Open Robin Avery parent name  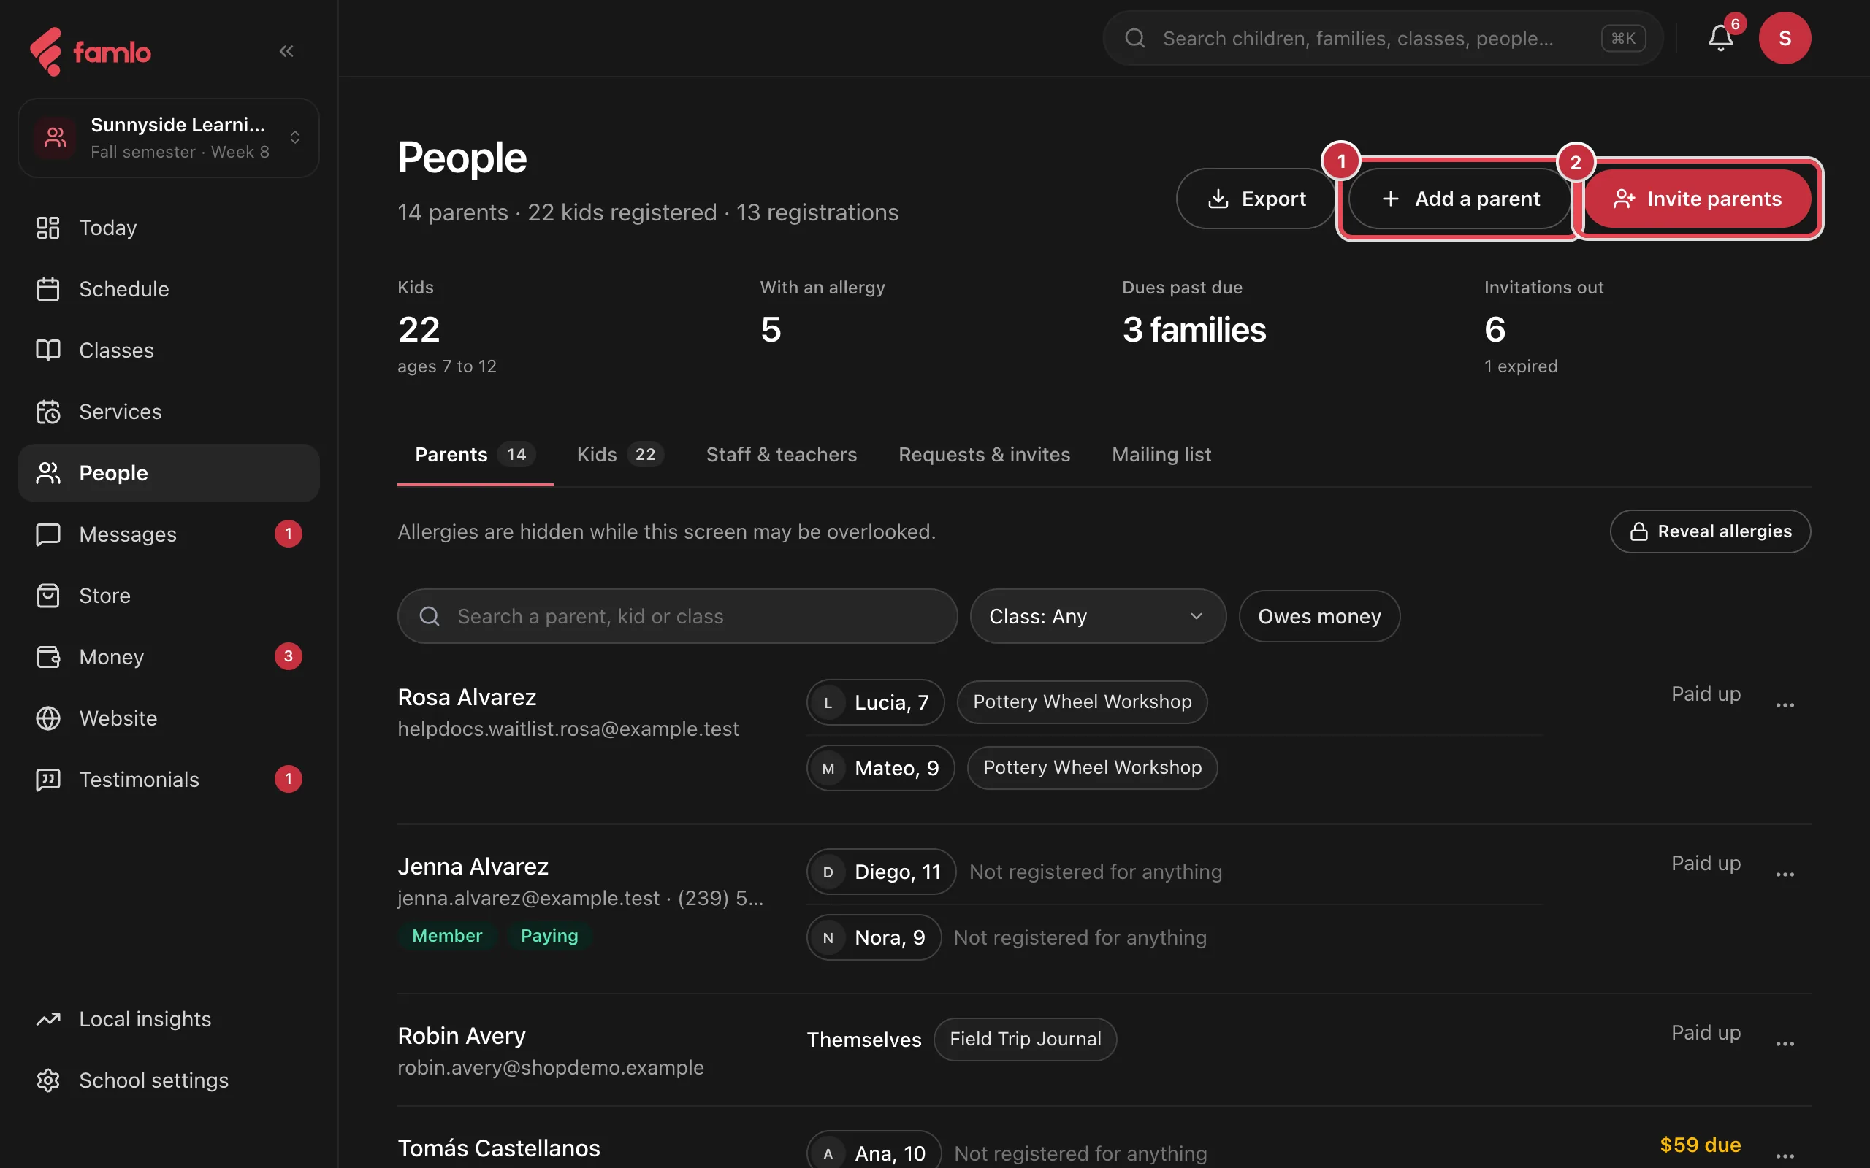click(x=462, y=1035)
